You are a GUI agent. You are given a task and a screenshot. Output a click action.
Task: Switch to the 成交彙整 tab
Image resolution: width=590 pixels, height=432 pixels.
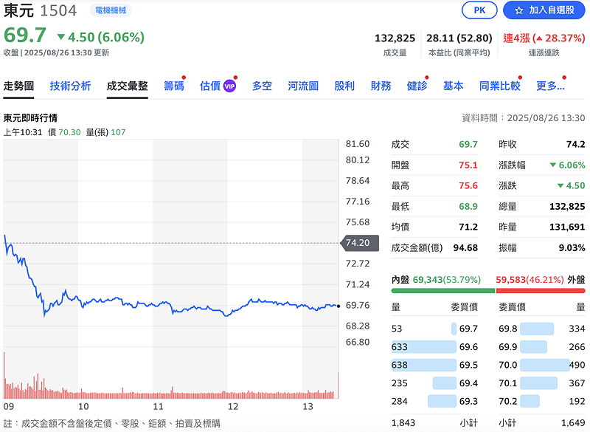(x=127, y=86)
